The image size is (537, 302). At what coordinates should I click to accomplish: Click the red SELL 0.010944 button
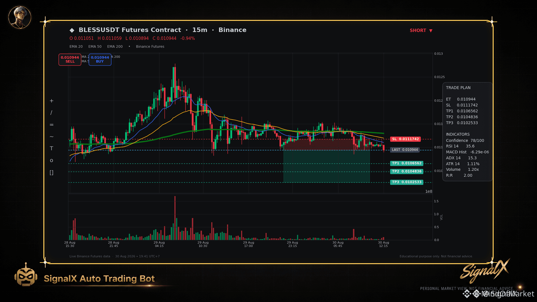[x=70, y=59]
